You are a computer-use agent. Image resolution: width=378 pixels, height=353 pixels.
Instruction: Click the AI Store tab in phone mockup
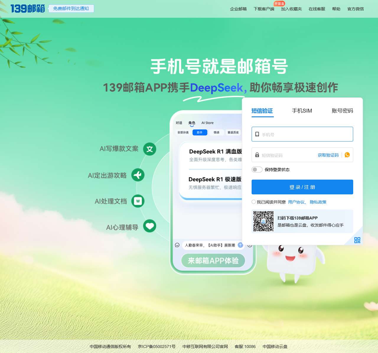(x=208, y=123)
